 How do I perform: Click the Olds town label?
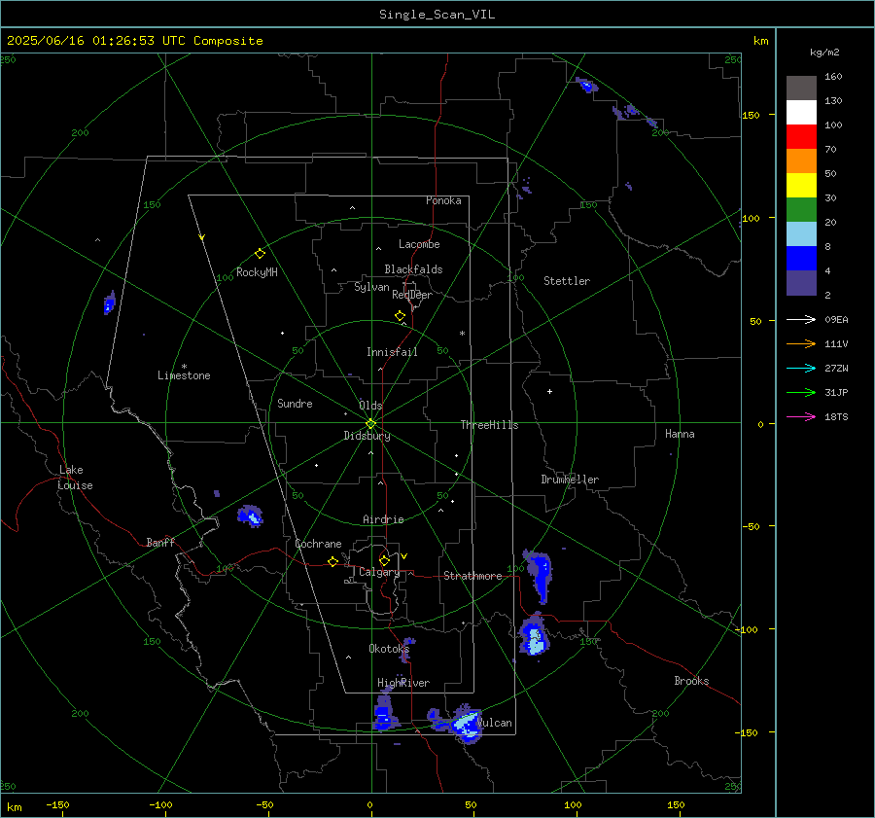point(370,406)
